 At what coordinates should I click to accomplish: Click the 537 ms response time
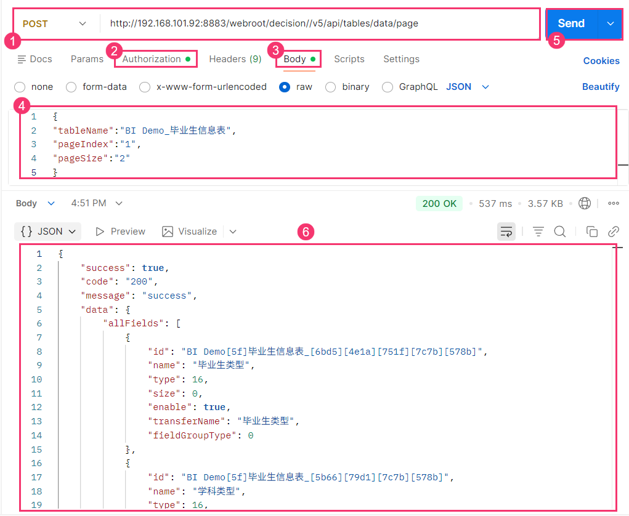(x=495, y=204)
